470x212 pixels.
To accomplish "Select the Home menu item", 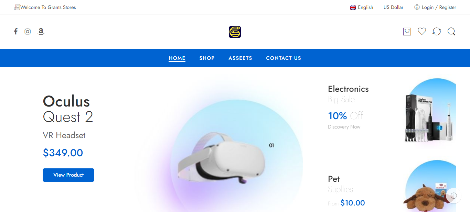I will 177,58.
